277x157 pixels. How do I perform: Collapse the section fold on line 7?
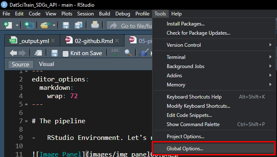[26, 121]
